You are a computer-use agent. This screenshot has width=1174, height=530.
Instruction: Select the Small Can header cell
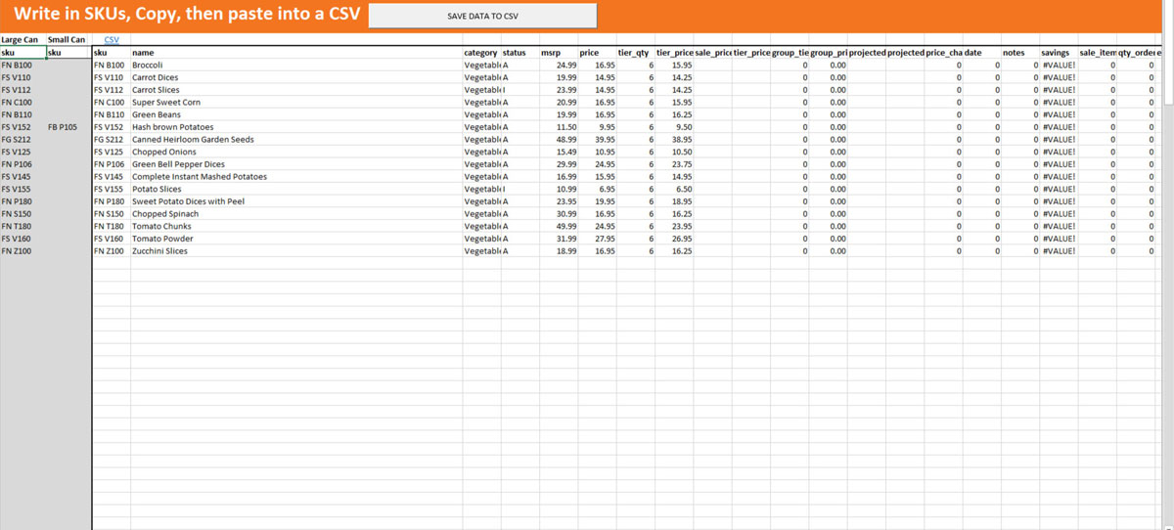pos(67,39)
